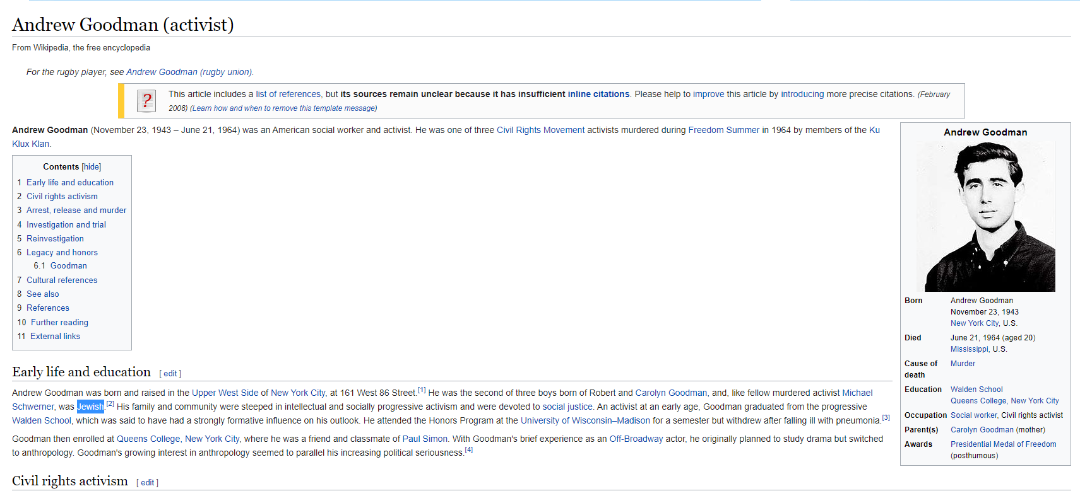Viewport: 1080px width, 491px height.
Task: Edit the 'Civil rights activism' section
Action: coord(147,483)
